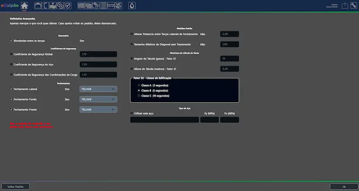Click the warehouse building toolbar icon
Image resolution: width=359 pixels, height=191 pixels.
coord(38,6)
